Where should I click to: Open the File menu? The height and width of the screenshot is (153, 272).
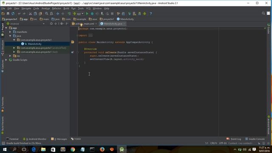[3, 8]
